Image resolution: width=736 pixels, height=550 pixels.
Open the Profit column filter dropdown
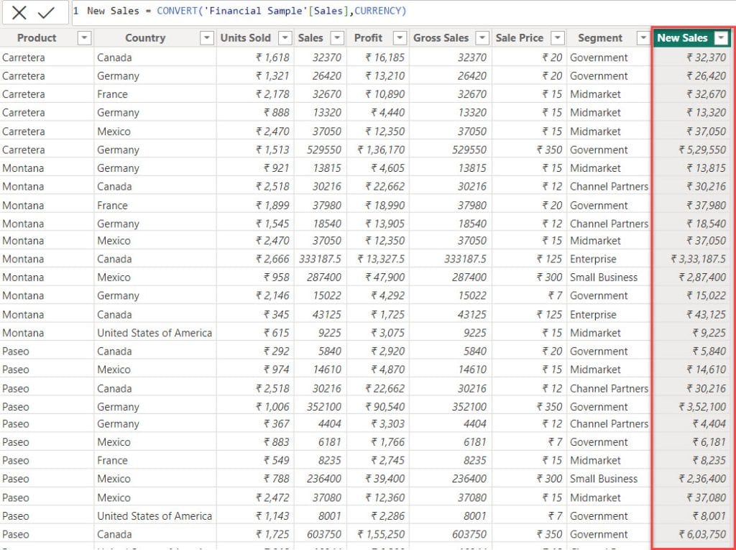pos(400,38)
